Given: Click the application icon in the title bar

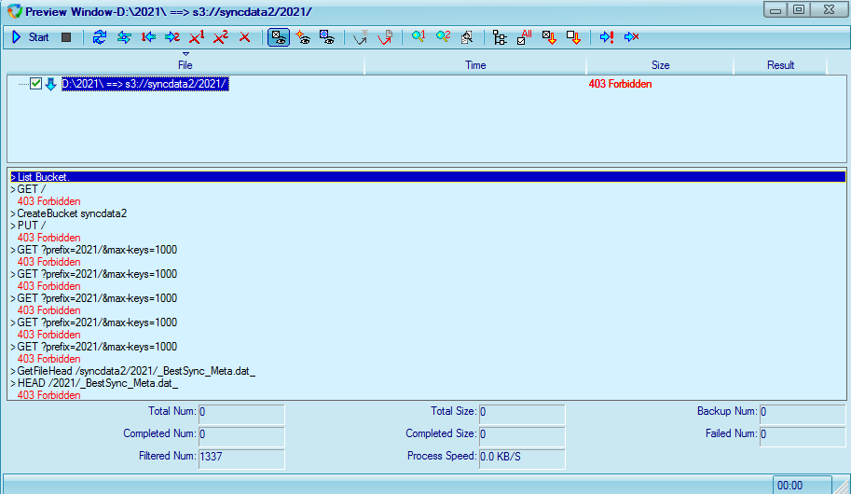Looking at the screenshot, I should pos(15,11).
